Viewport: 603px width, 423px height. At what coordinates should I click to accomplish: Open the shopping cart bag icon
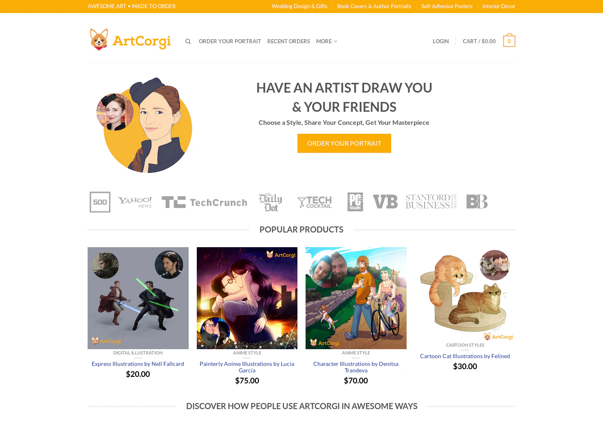click(509, 40)
